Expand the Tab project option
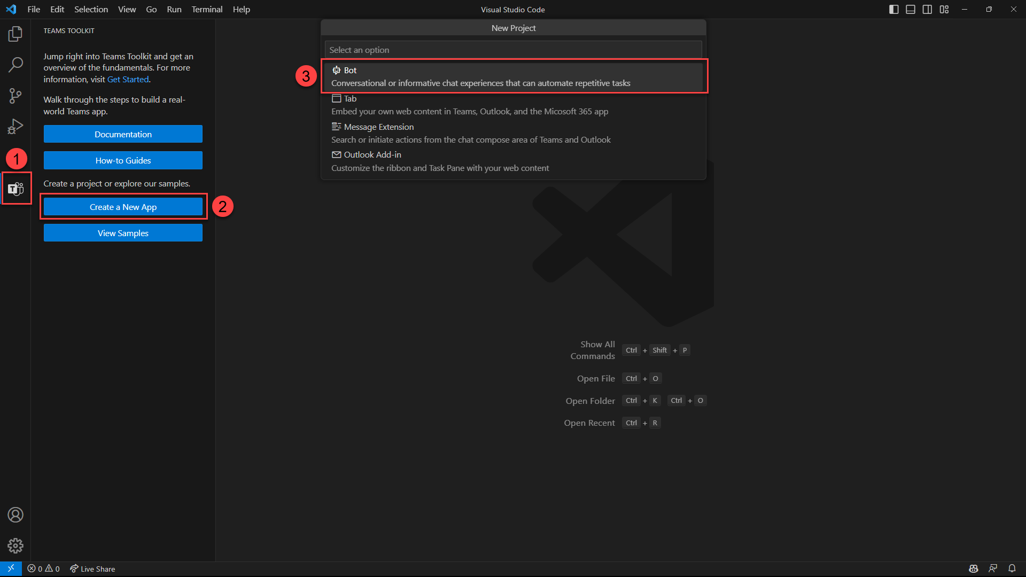Image resolution: width=1026 pixels, height=577 pixels. (x=513, y=104)
